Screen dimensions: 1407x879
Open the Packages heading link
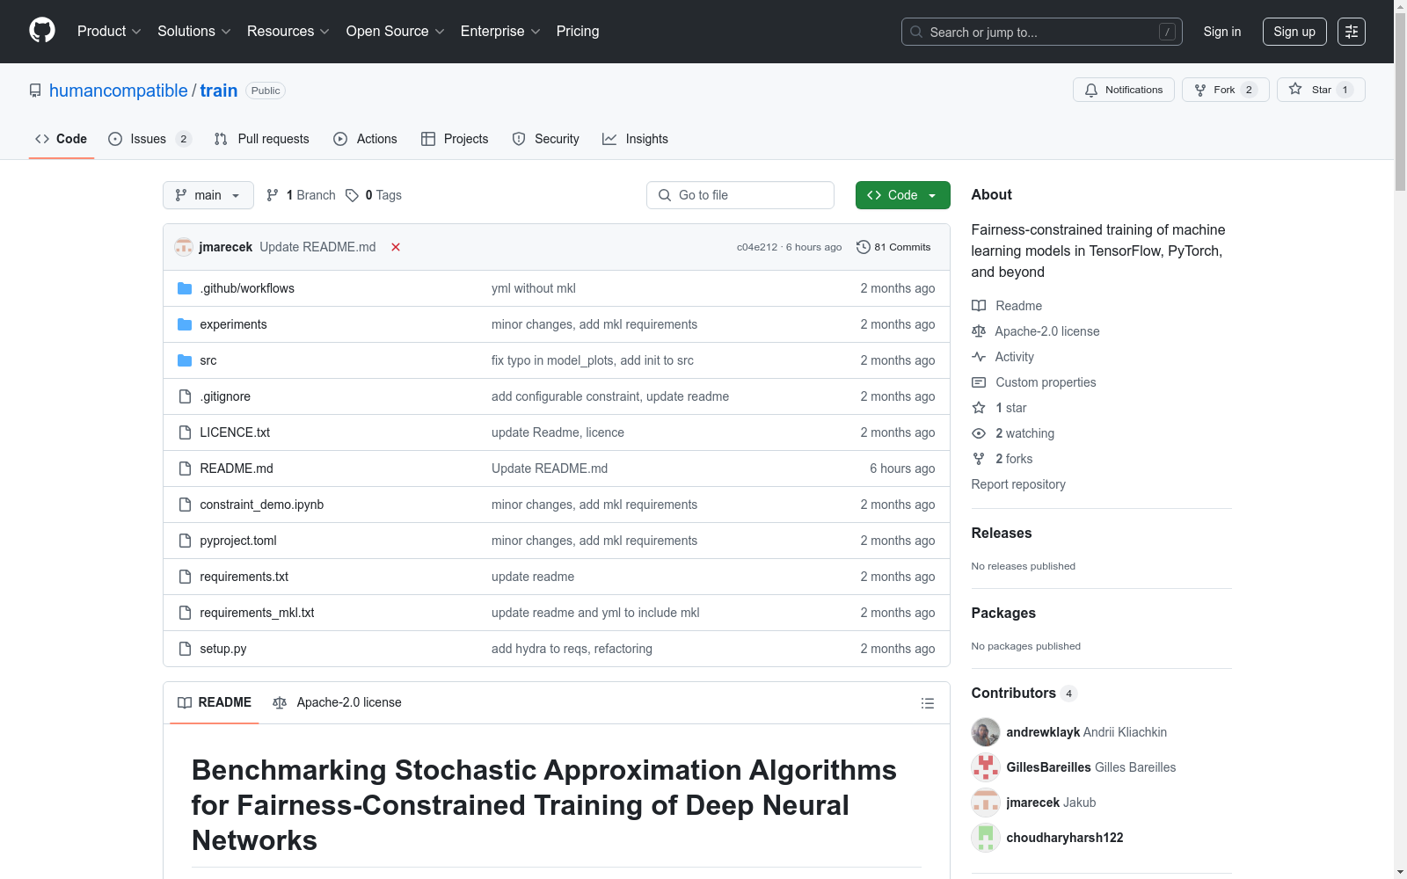1003,613
